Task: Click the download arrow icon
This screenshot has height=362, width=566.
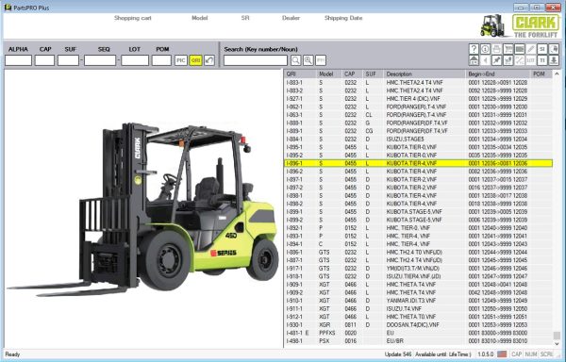Action: (x=554, y=60)
